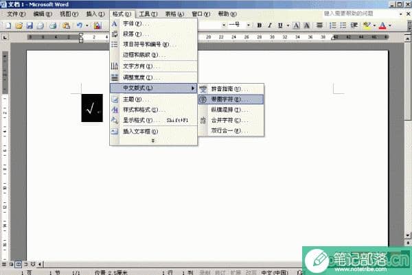Toggle Bold formatting button
The image size is (412, 275).
click(x=260, y=25)
